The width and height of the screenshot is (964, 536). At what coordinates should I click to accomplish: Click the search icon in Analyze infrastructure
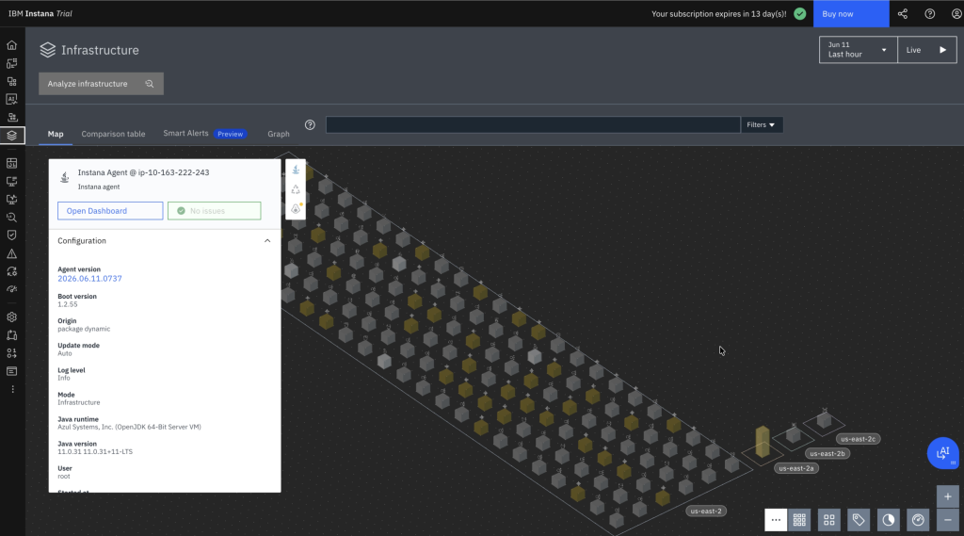150,84
